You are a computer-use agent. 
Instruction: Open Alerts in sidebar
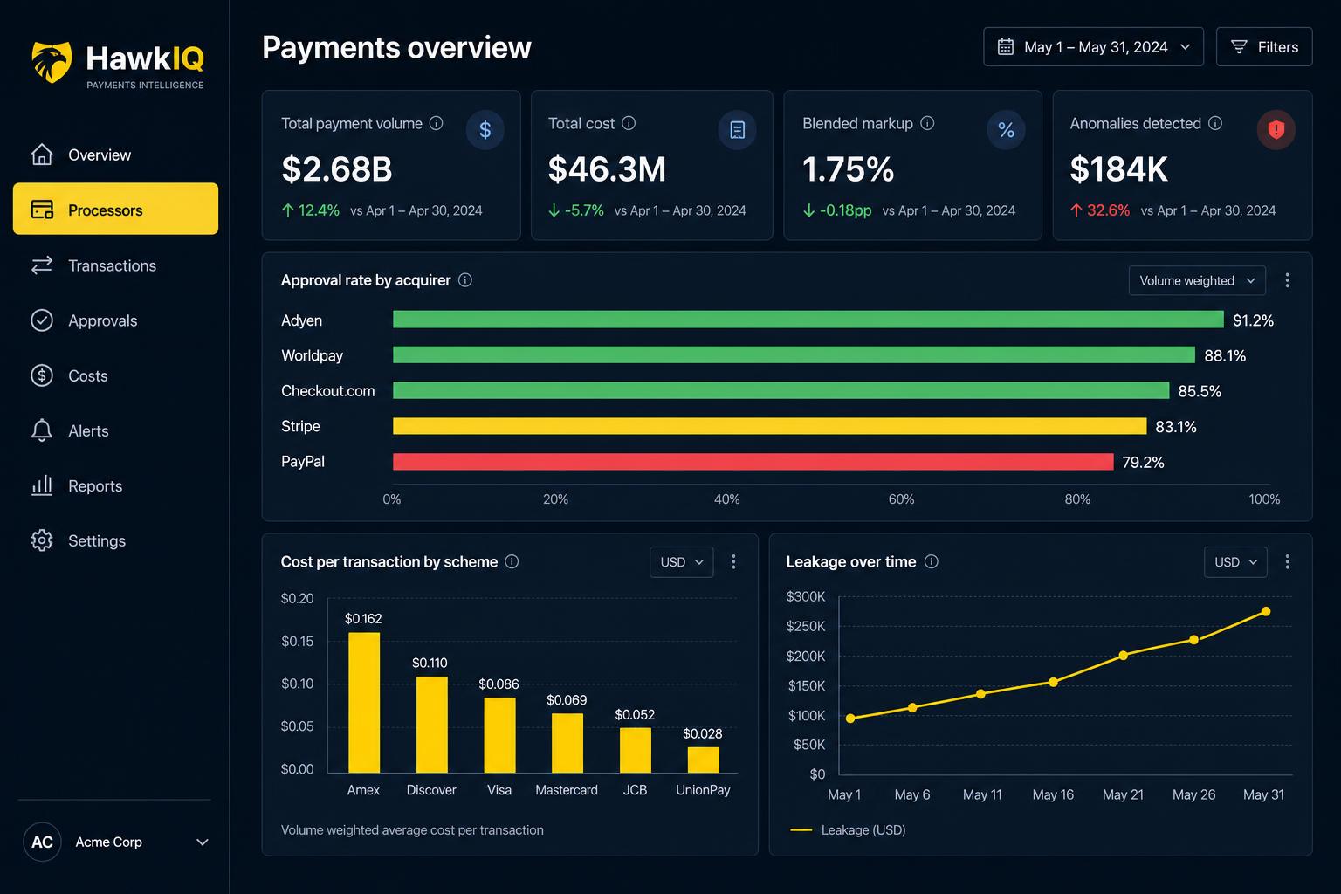(x=115, y=430)
